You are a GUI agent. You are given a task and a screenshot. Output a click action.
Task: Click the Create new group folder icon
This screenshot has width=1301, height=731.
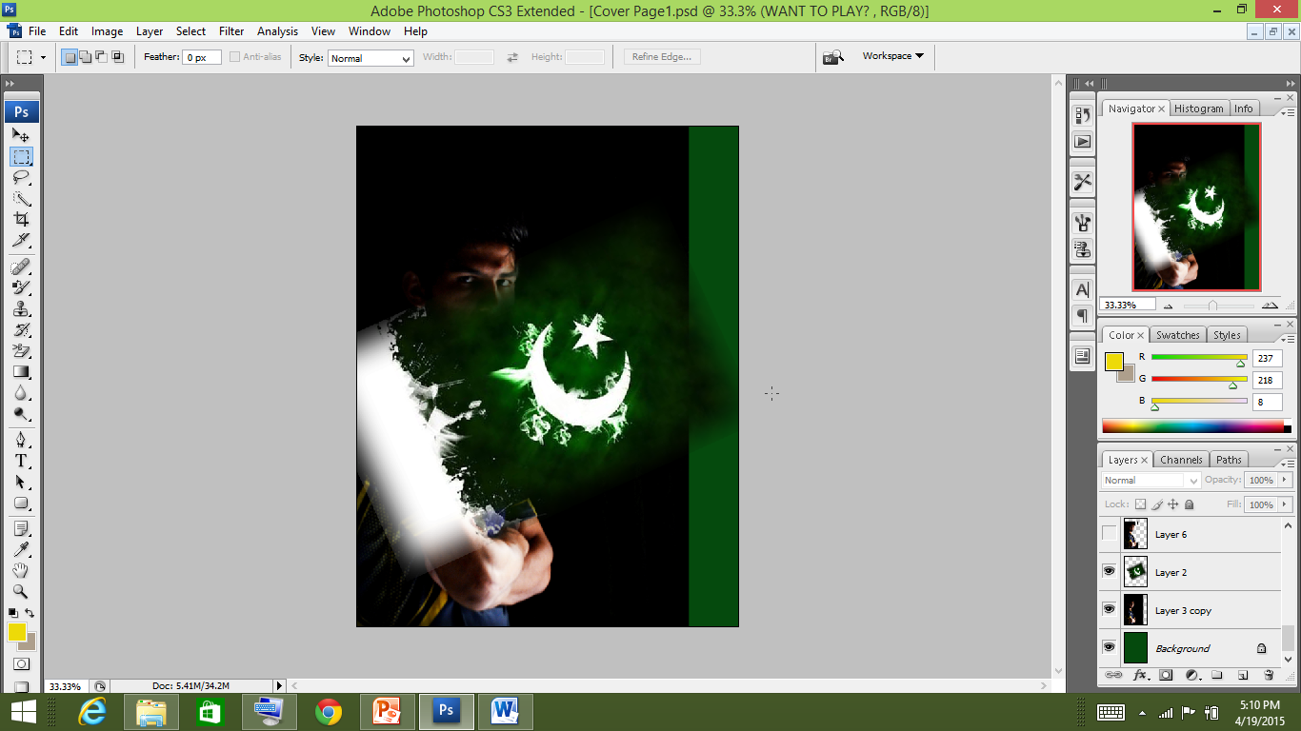[x=1217, y=675]
